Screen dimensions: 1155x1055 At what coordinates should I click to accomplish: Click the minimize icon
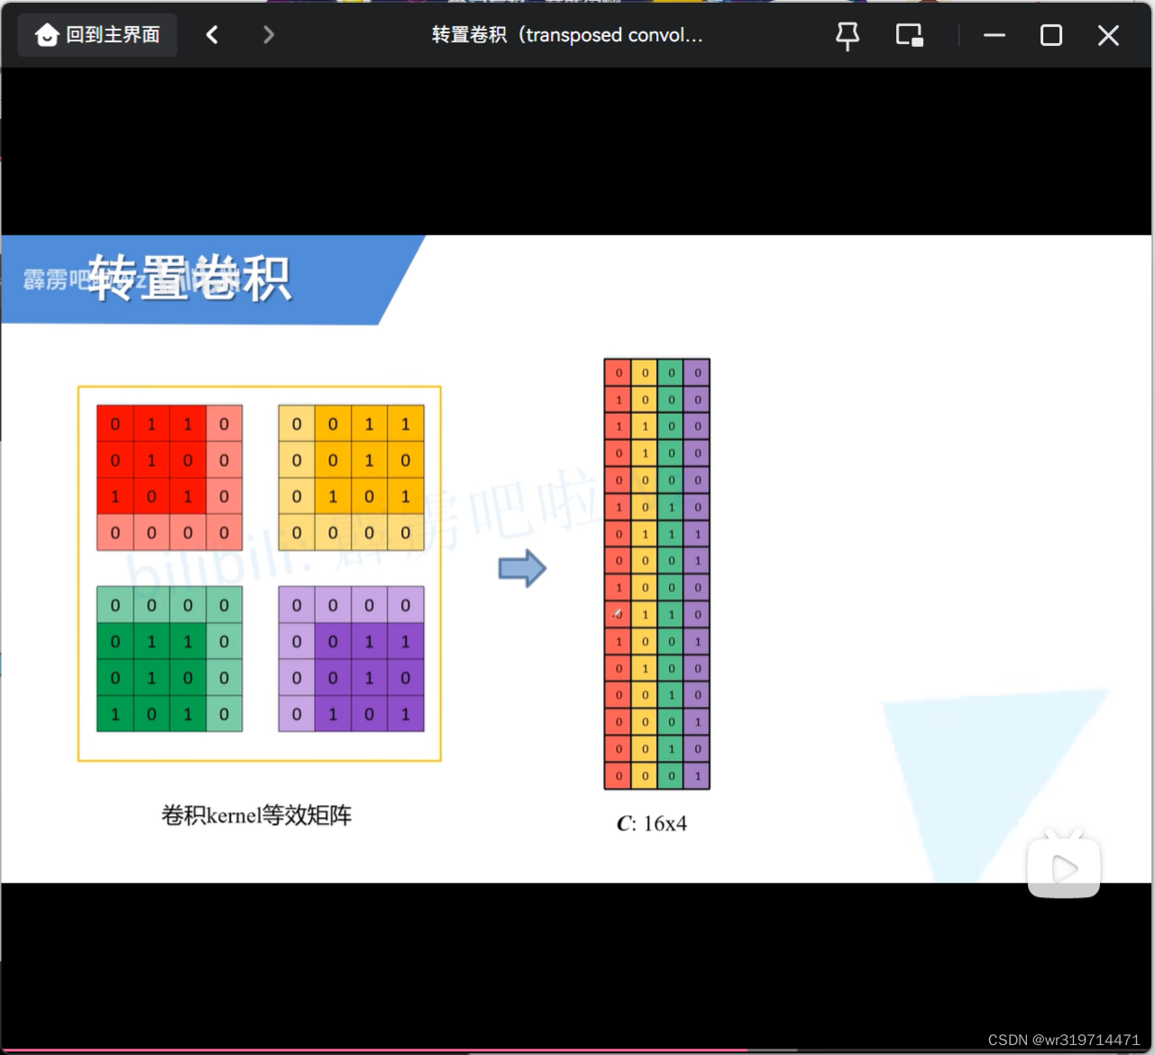(995, 36)
